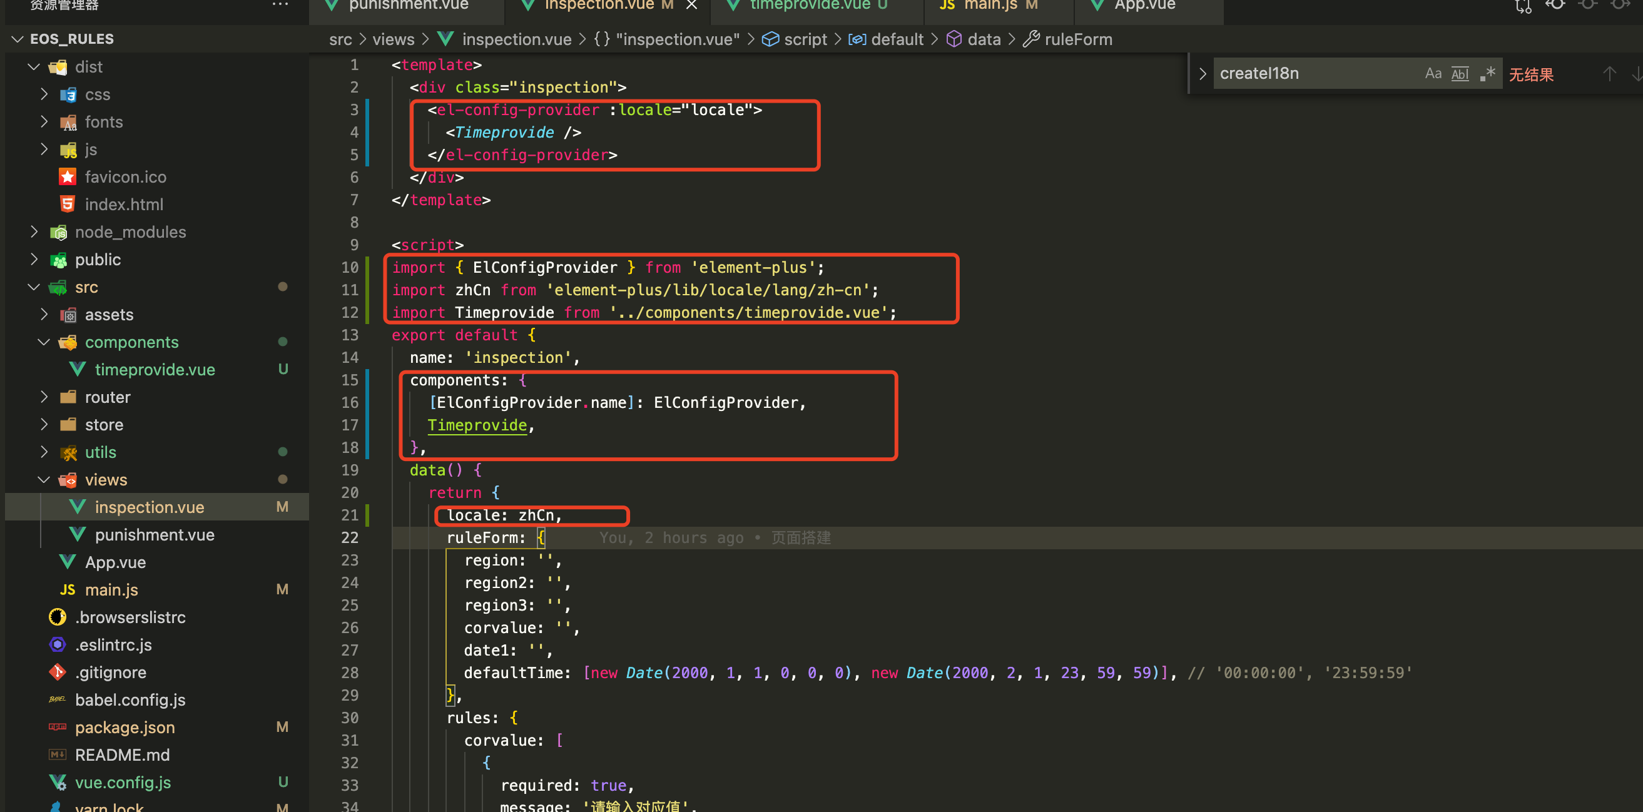
Task: Toggle Use Regular Expression in find widget
Action: [1487, 73]
